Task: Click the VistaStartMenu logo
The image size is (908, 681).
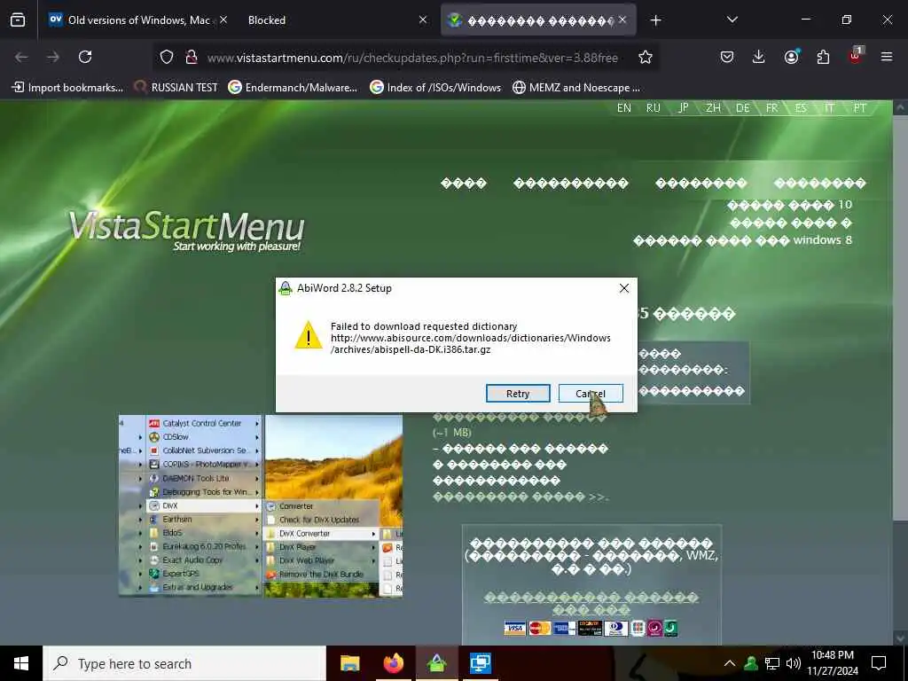Action: 186,230
